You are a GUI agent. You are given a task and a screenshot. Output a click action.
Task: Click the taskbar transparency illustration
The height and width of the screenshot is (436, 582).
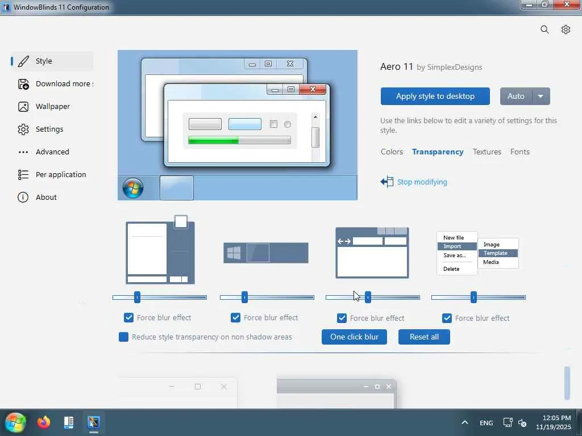[x=266, y=253]
